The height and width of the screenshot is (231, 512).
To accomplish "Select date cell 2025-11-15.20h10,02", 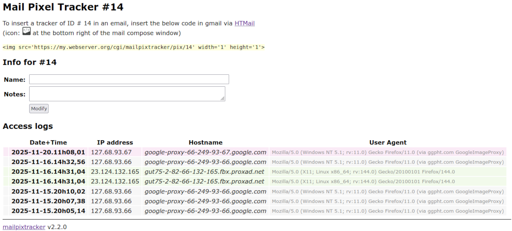I will point(48,191).
